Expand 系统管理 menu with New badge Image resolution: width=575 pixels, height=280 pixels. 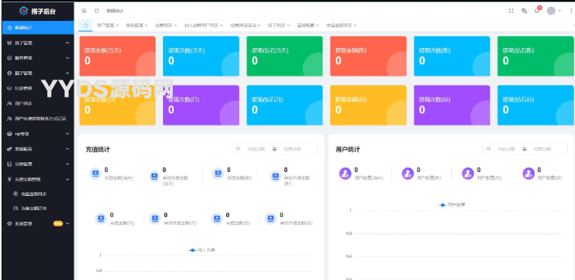pos(38,224)
